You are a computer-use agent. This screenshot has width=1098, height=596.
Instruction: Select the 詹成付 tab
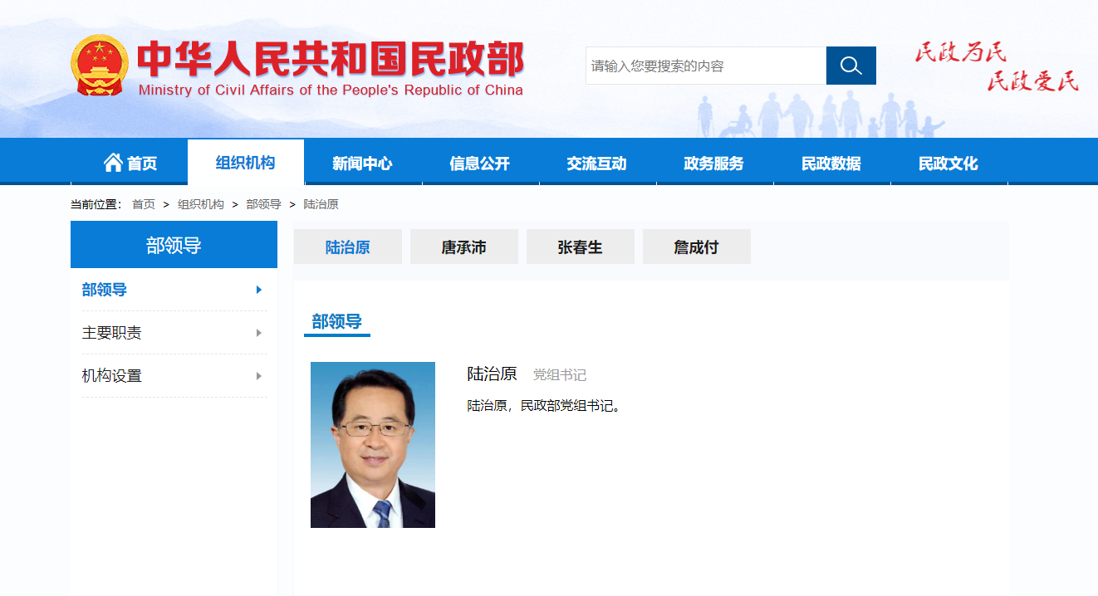pos(696,246)
